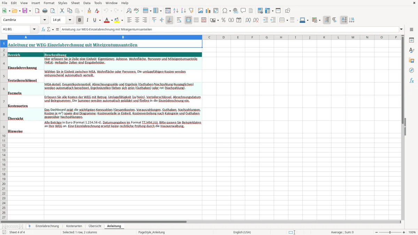
Task: Export directly as PDF
Action: (37, 11)
